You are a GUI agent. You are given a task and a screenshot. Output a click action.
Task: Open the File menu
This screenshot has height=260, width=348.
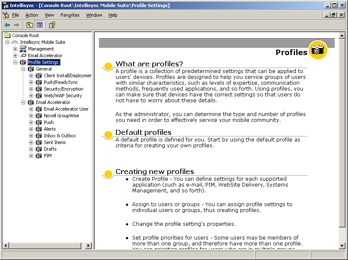(x=15, y=15)
